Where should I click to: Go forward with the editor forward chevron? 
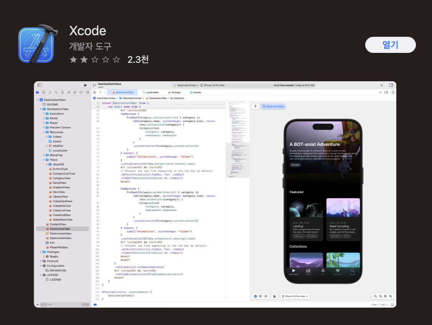[104, 92]
